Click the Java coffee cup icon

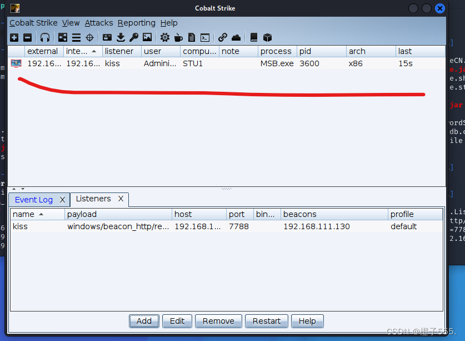point(178,37)
